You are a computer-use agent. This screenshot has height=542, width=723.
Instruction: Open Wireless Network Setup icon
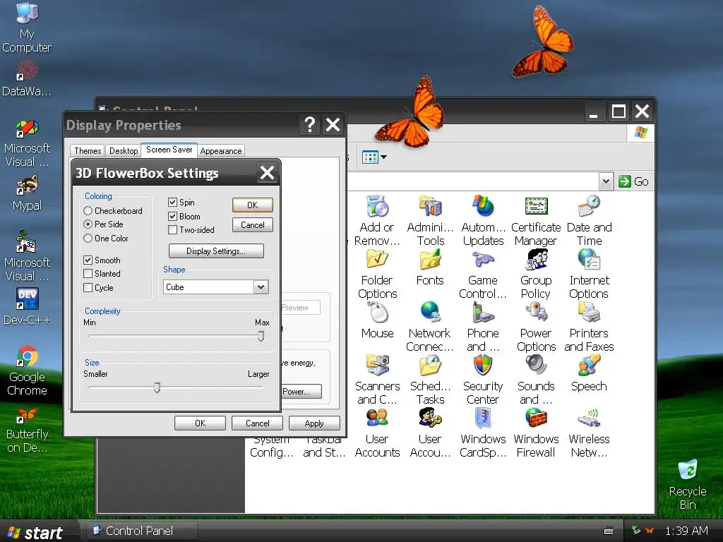click(589, 418)
